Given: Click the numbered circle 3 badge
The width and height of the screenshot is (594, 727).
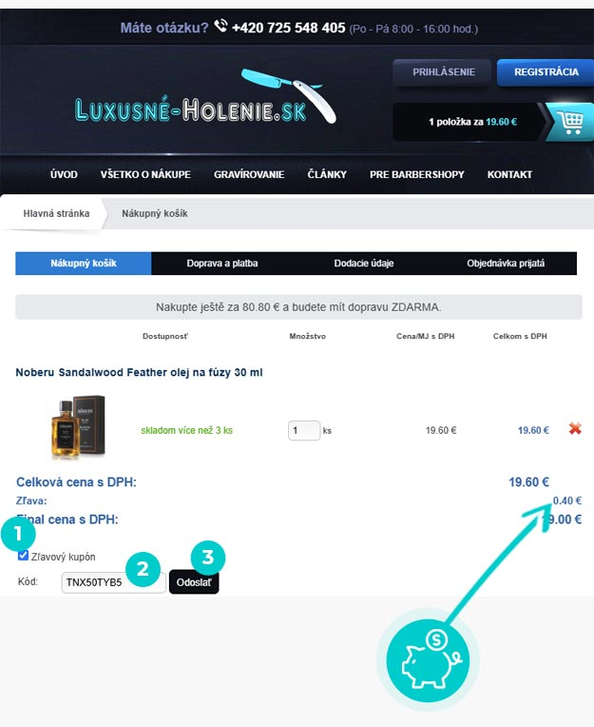Looking at the screenshot, I should (x=208, y=558).
